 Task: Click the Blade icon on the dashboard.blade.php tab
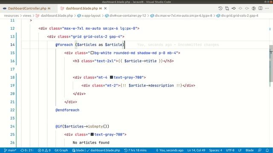click(x=62, y=8)
